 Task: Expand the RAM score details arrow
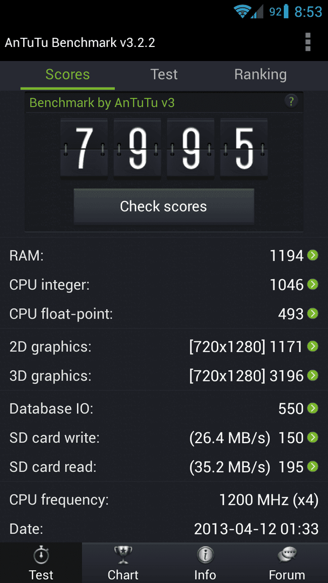point(313,255)
